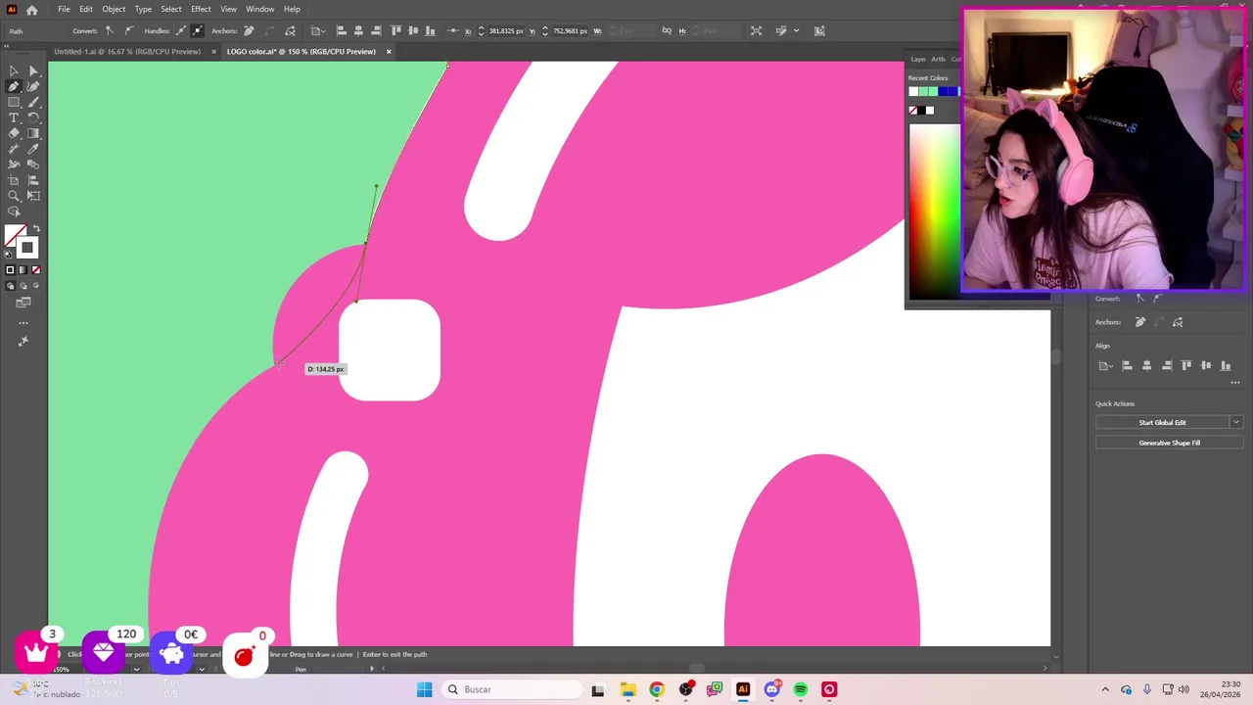1253x705 pixels.
Task: Open Windows Start button in taskbar
Action: (424, 689)
